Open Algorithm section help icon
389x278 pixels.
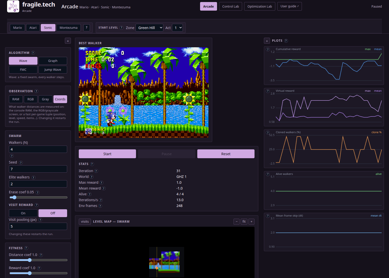[x=33, y=53]
